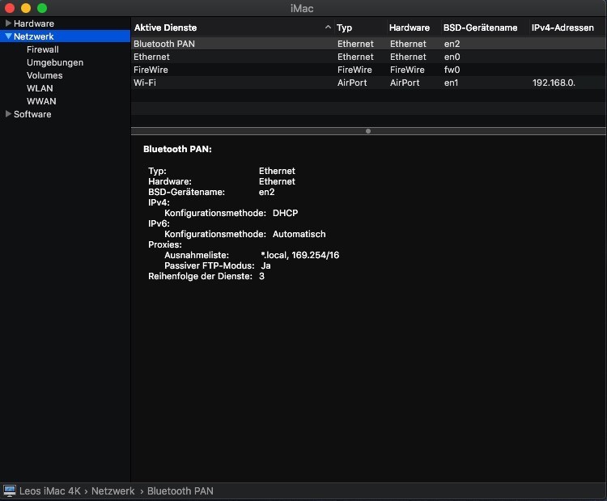Sort by the Hardware column header
Screen dimensions: 607x501
click(409, 28)
